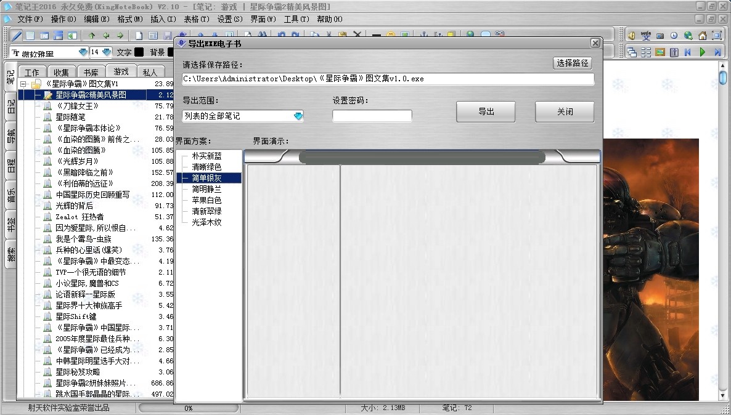Select the 星际Shift键 note

(x=76, y=316)
